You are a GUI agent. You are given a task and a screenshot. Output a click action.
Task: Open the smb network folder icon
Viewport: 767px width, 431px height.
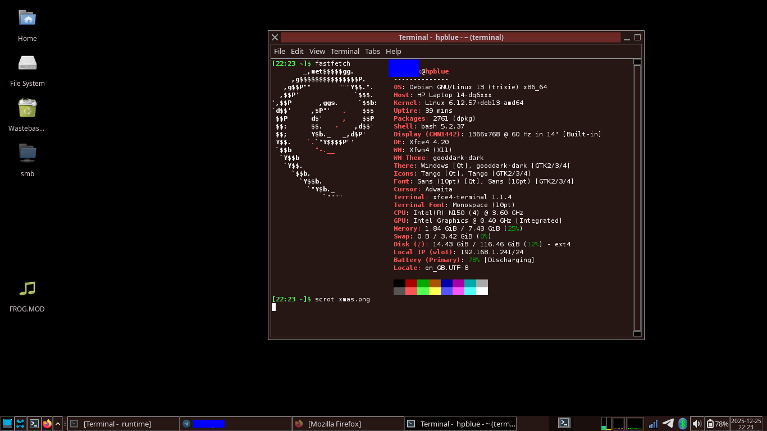coord(27,153)
